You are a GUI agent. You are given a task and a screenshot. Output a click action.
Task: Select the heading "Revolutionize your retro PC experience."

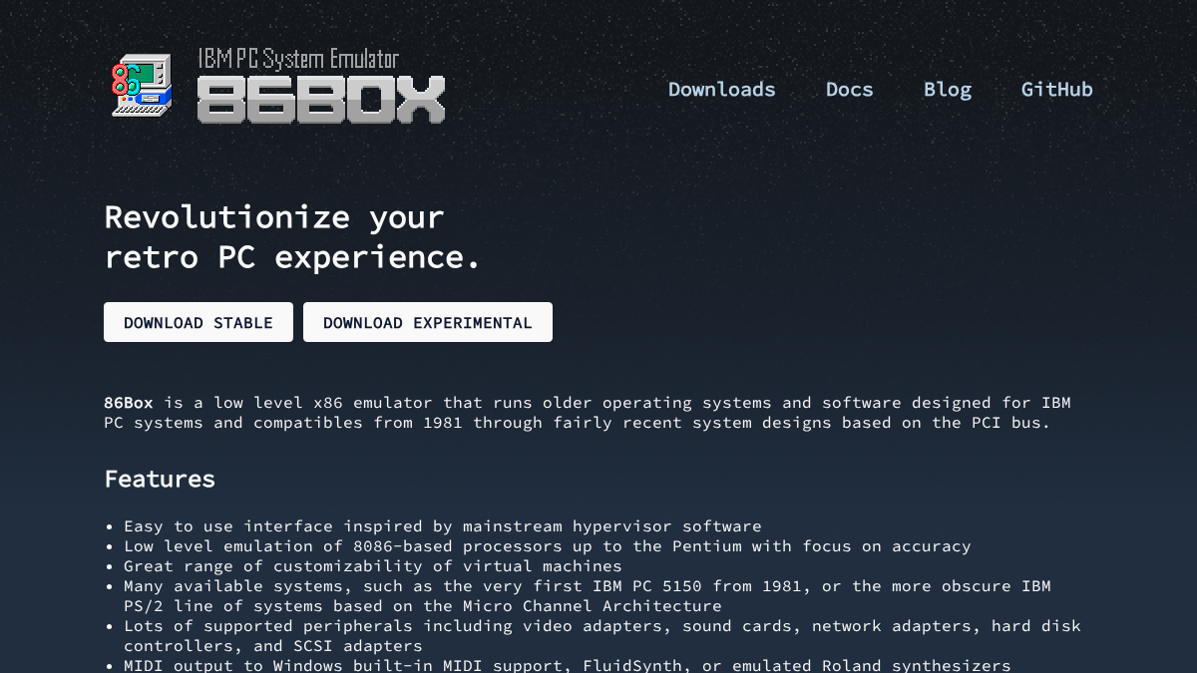[x=292, y=236]
